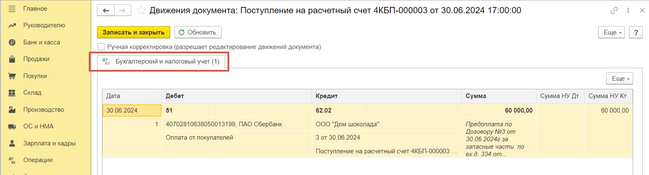Open Руководителю chart icon in sidebar
Viewport: 649px width, 175px height.
[12, 25]
